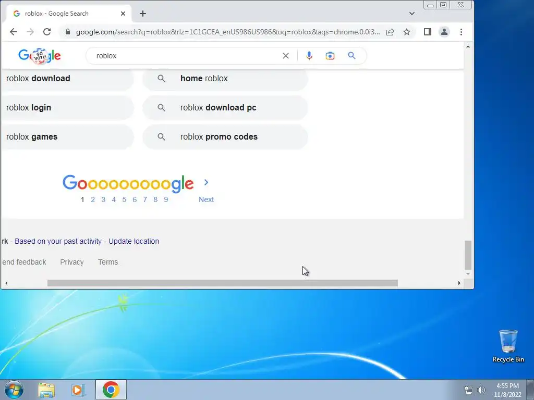This screenshot has width=534, height=400.
Task: Close the roblox - Google Search tab
Action: 123,14
